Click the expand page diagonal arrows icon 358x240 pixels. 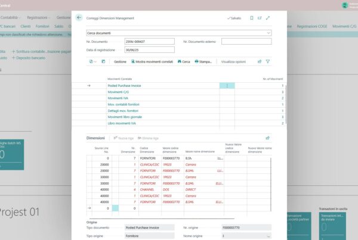[267, 18]
